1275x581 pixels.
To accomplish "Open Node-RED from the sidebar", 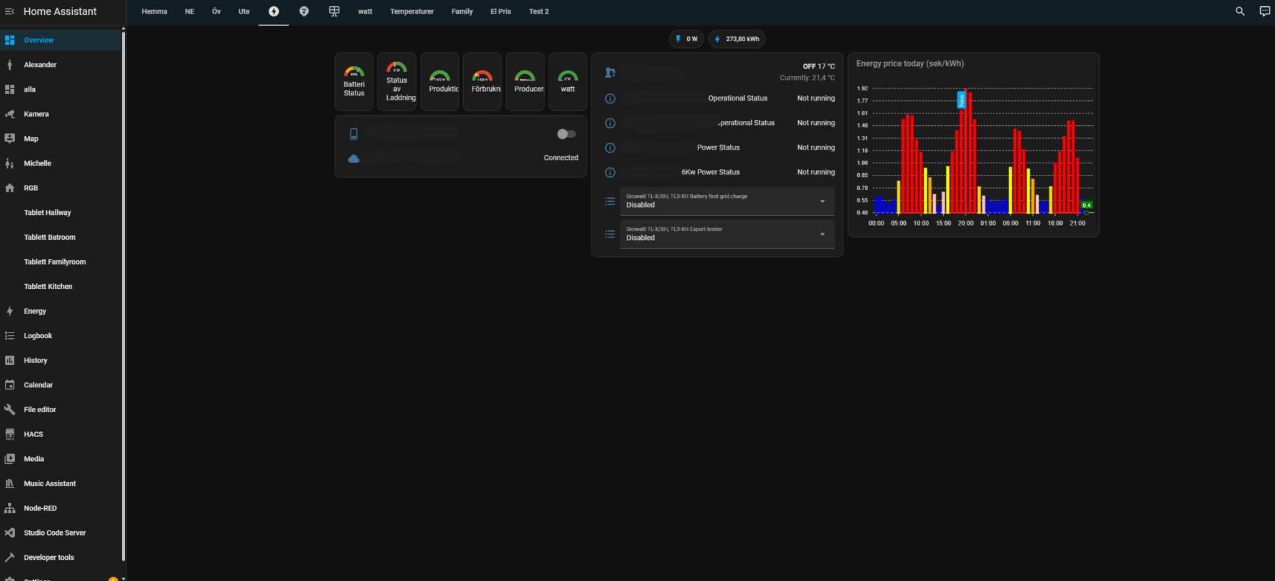I will point(40,508).
